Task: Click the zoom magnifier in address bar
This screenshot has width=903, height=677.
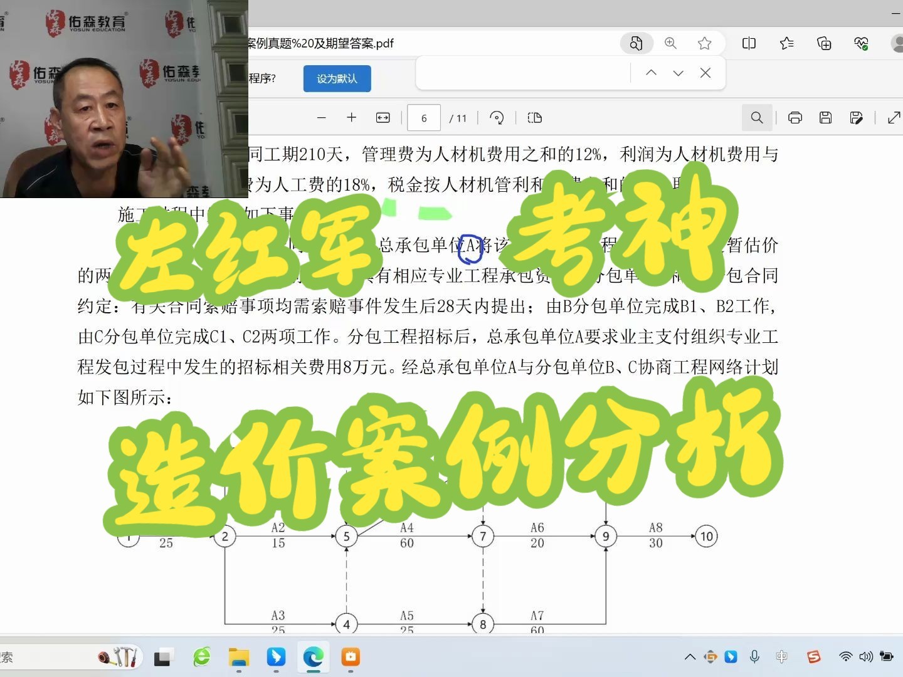Action: point(670,43)
